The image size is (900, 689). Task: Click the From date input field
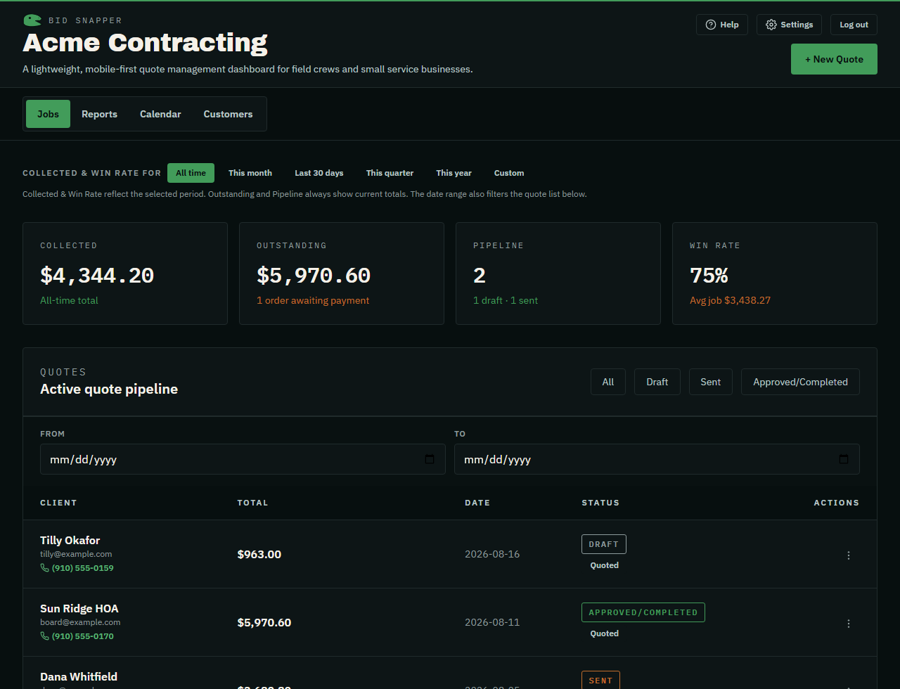243,459
